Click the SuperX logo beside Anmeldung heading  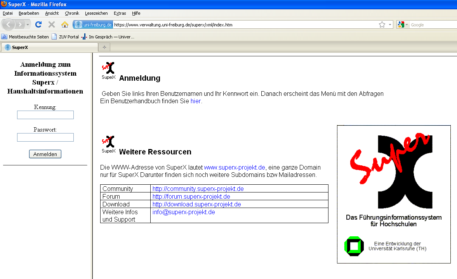pyautogui.click(x=108, y=71)
